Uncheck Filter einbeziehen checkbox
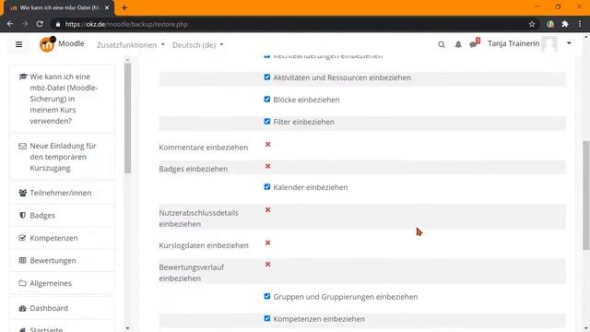The width and height of the screenshot is (590, 332). (x=267, y=121)
